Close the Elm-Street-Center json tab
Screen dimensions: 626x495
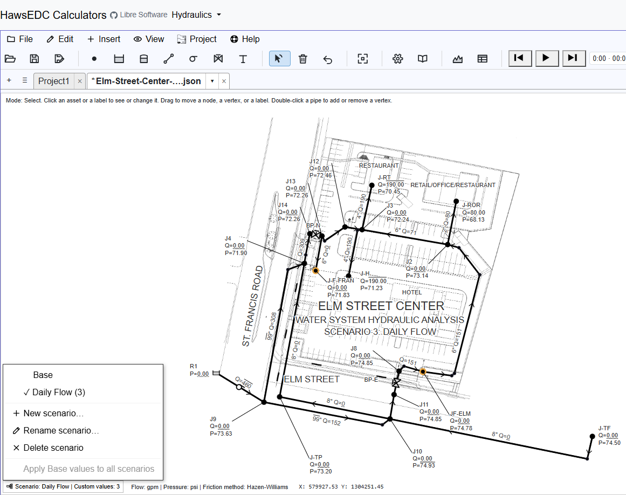point(224,81)
